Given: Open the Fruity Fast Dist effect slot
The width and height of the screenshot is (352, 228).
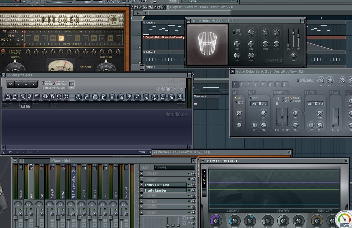Looking at the screenshot, I should (165, 185).
